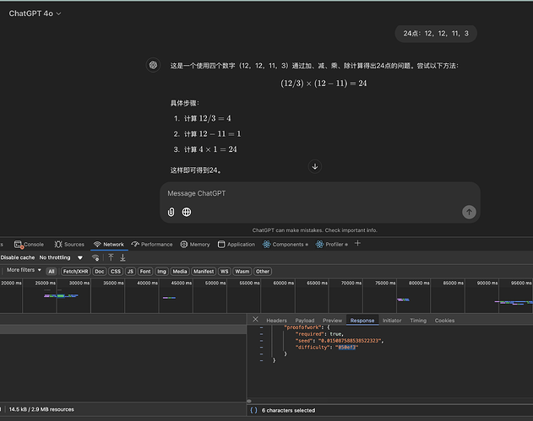The height and width of the screenshot is (421, 533).
Task: Click the "seed" value in the response
Action: pos(351,341)
